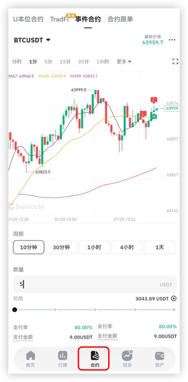Viewport: 188px width, 382px height.
Task: Tap the plus icon beside 3043.89 USDT
Action: pos(174,298)
